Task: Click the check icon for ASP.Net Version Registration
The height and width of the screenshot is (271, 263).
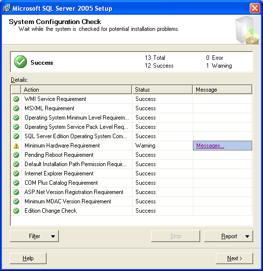Action: pos(16,192)
